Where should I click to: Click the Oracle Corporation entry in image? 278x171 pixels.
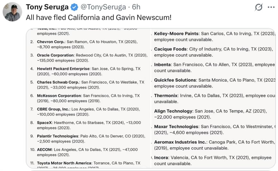click(89, 58)
